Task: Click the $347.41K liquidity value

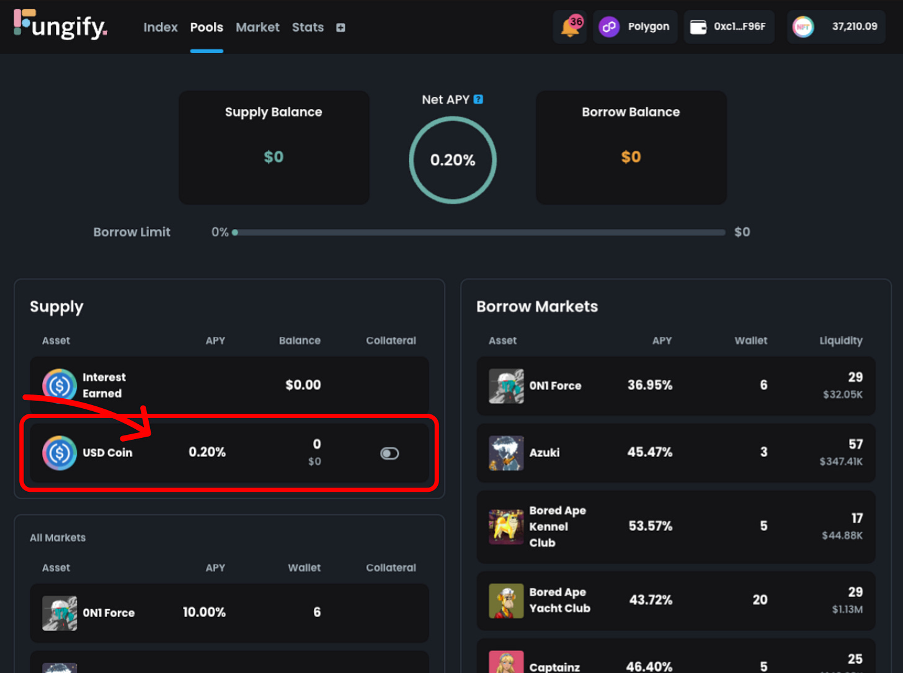Action: pos(841,461)
